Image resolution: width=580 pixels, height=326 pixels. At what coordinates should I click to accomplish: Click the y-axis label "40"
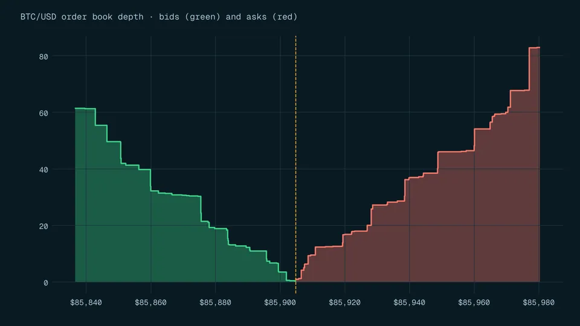(x=43, y=170)
